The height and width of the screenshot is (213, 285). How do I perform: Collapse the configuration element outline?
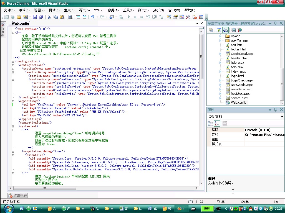(x=13, y=61)
